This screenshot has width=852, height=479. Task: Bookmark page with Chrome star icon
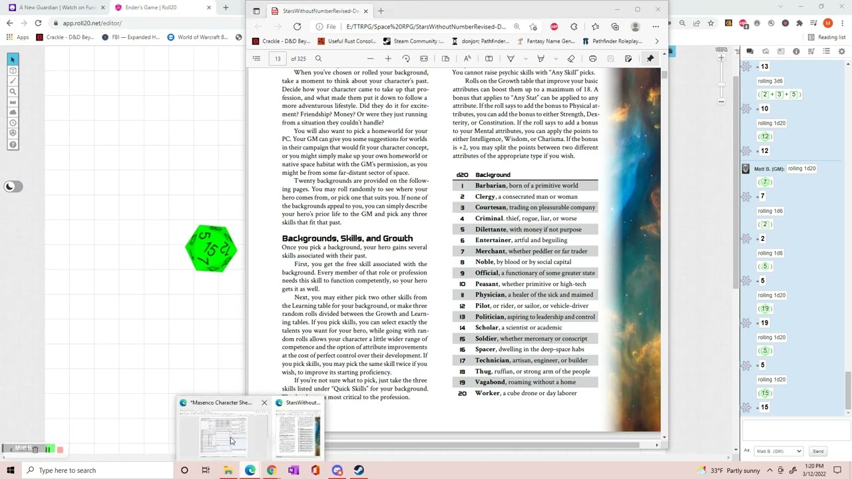coord(711,23)
